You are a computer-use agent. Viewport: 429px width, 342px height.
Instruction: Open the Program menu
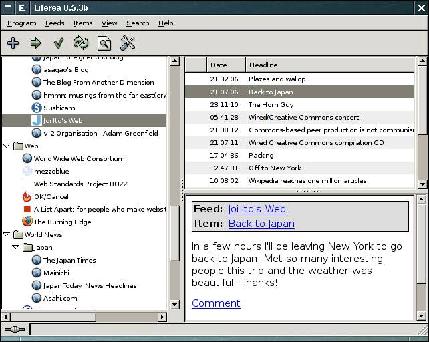(x=22, y=23)
